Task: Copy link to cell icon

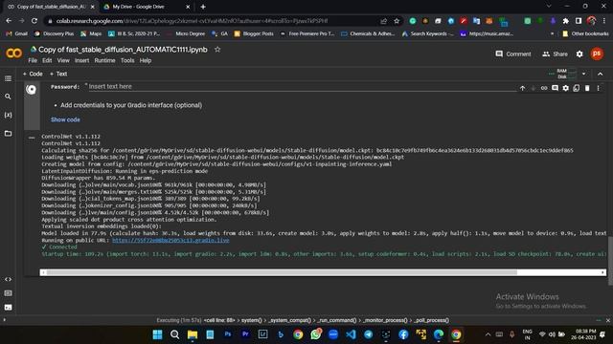Action: [544, 88]
